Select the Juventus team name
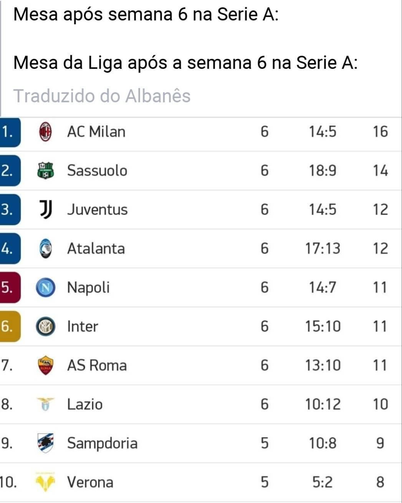This screenshot has width=402, height=503. (x=97, y=209)
